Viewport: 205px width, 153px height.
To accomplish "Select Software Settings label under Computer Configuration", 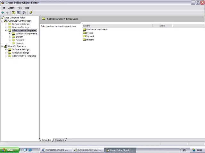I will [20, 24].
